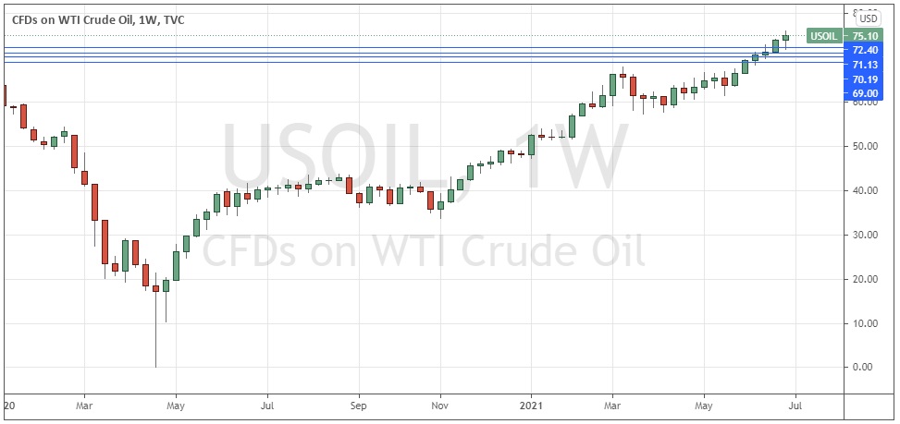Select the blue 69.00 price level label
Viewport: 900px width, 424px height.
pos(865,92)
